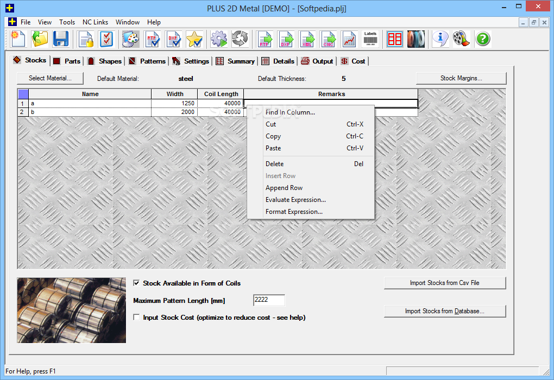Click the Select Material... button
Image resolution: width=554 pixels, height=380 pixels.
click(x=50, y=78)
